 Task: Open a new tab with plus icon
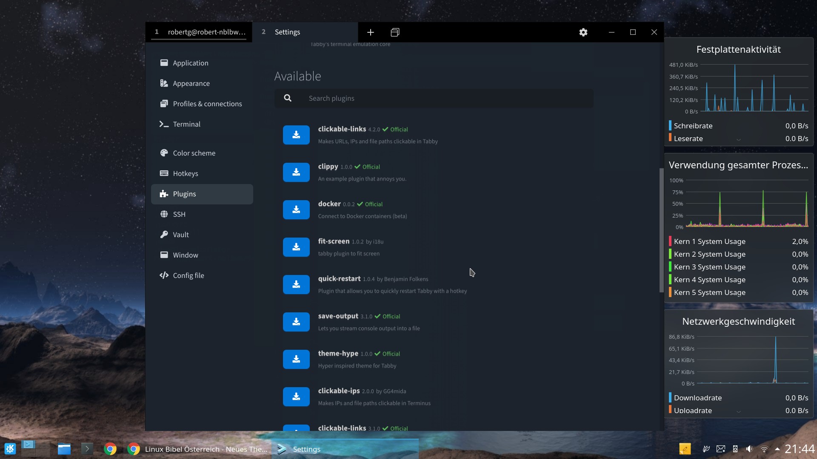click(x=371, y=32)
